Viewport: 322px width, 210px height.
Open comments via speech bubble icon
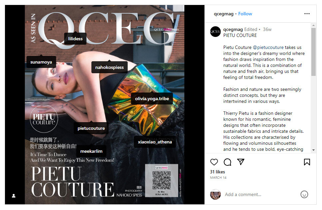pyautogui.click(x=227, y=162)
